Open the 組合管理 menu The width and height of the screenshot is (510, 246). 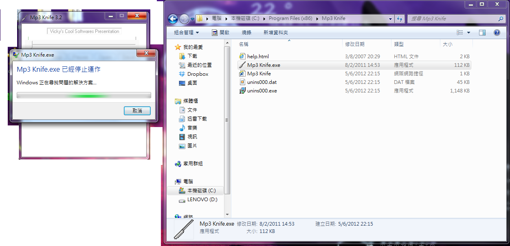coord(187,33)
